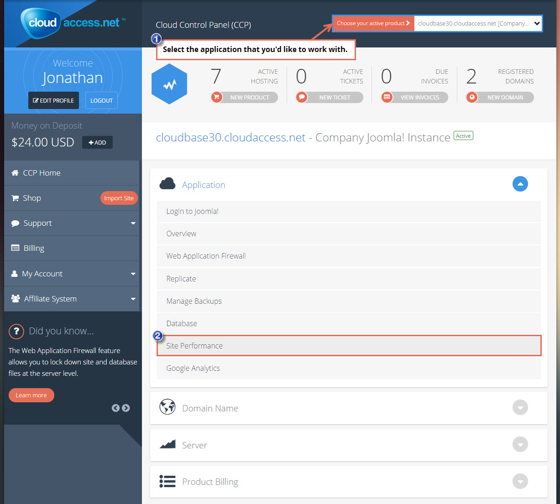Show next tip with right arrow
Image resolution: width=560 pixels, height=504 pixels.
coord(126,408)
